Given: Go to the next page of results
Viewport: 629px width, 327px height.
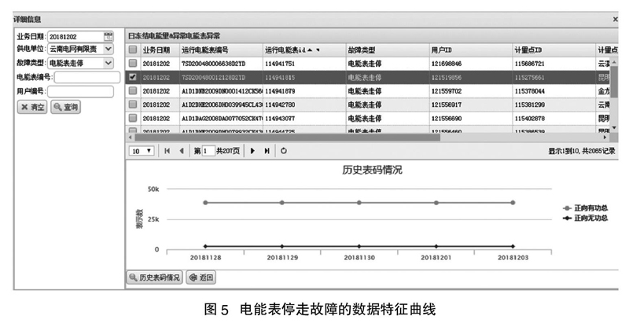Looking at the screenshot, I should coord(252,151).
